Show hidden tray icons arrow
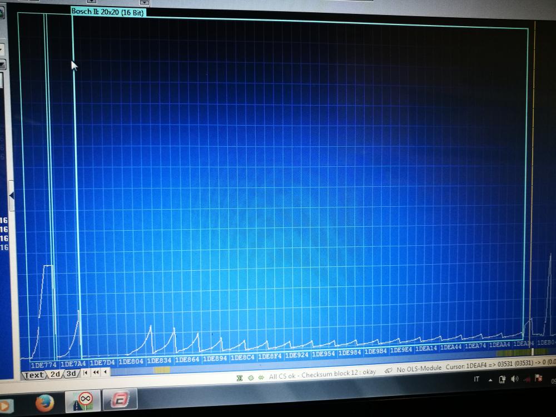 (x=490, y=380)
